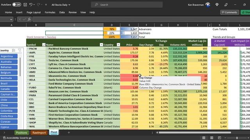Open the Name column filter dropdown
Screen dimensions: 250x140
click(x=102, y=45)
